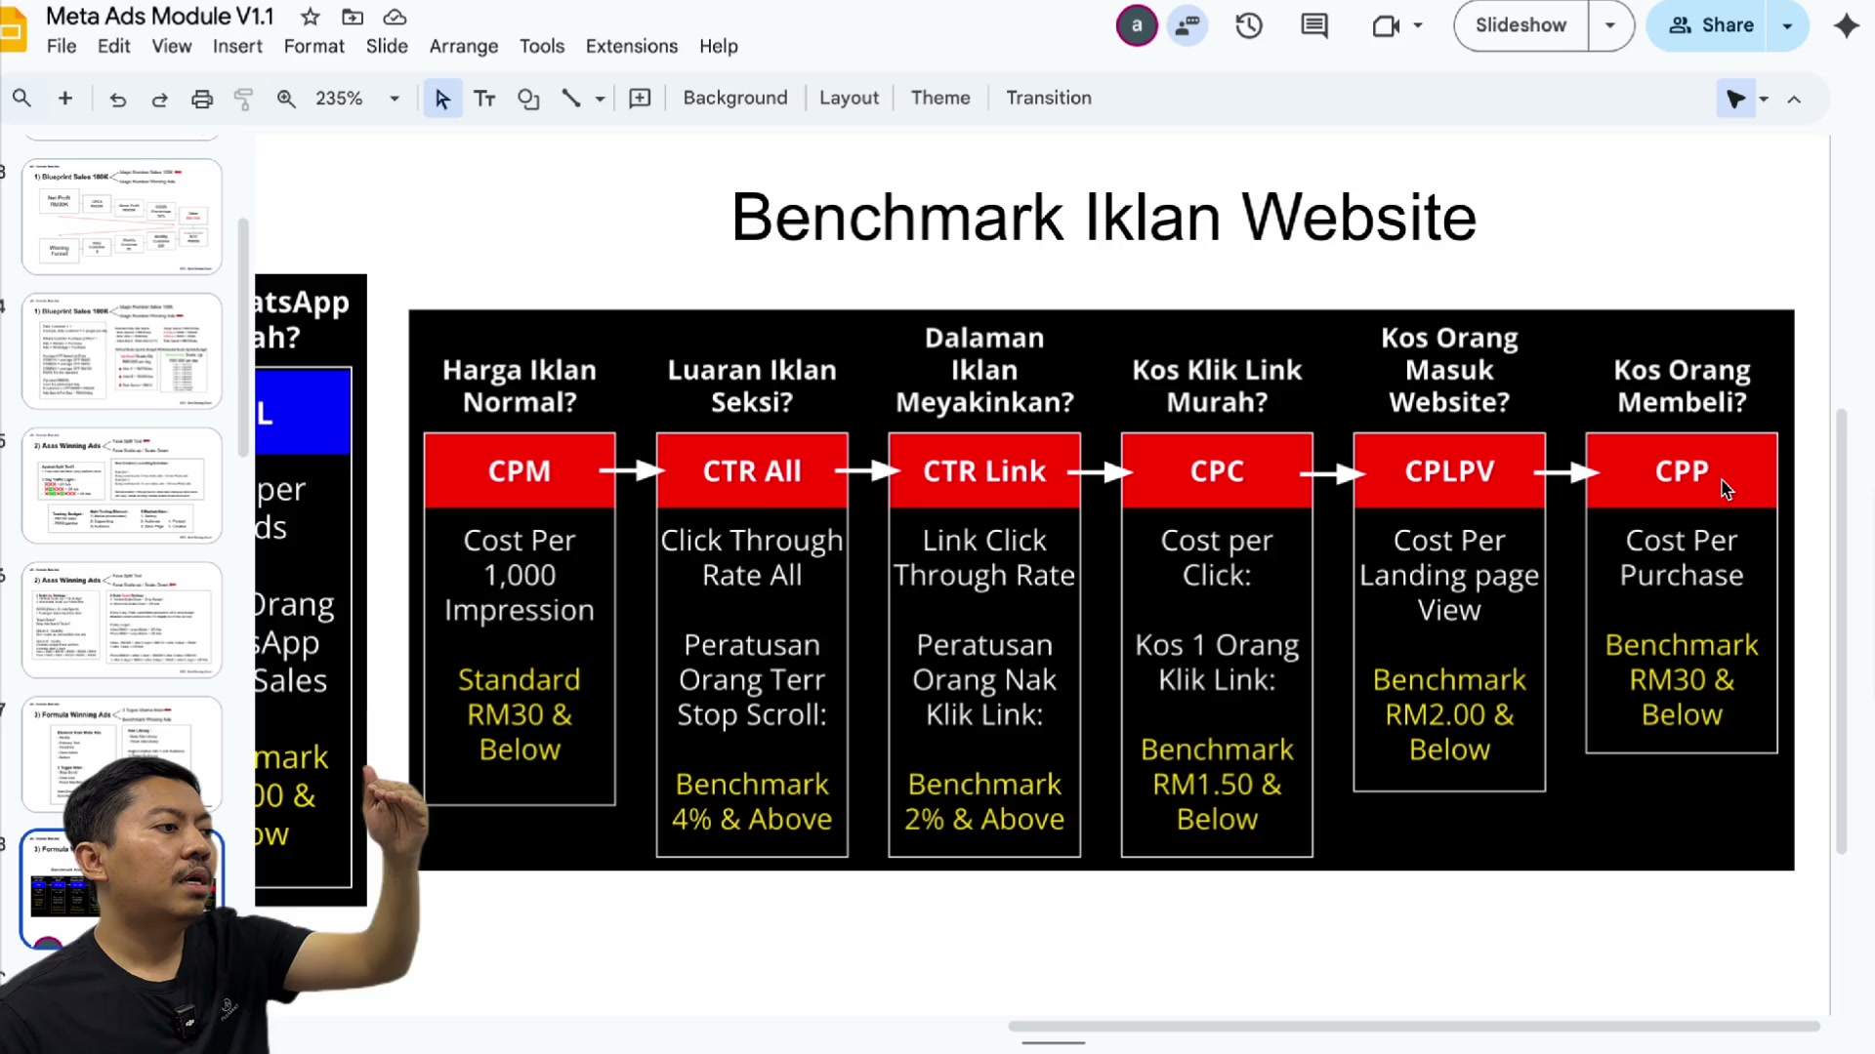Click the Background button

pyautogui.click(x=735, y=98)
